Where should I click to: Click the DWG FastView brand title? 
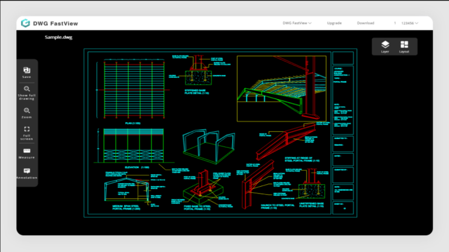tap(56, 23)
